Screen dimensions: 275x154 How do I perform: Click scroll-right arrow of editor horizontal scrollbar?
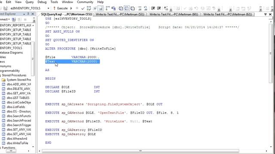[266, 151]
